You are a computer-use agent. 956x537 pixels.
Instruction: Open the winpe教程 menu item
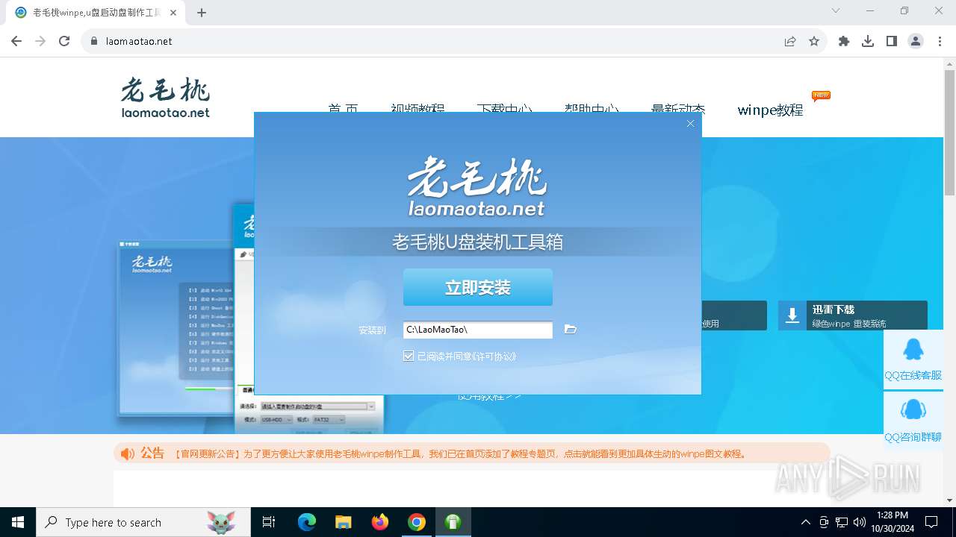[x=770, y=110]
